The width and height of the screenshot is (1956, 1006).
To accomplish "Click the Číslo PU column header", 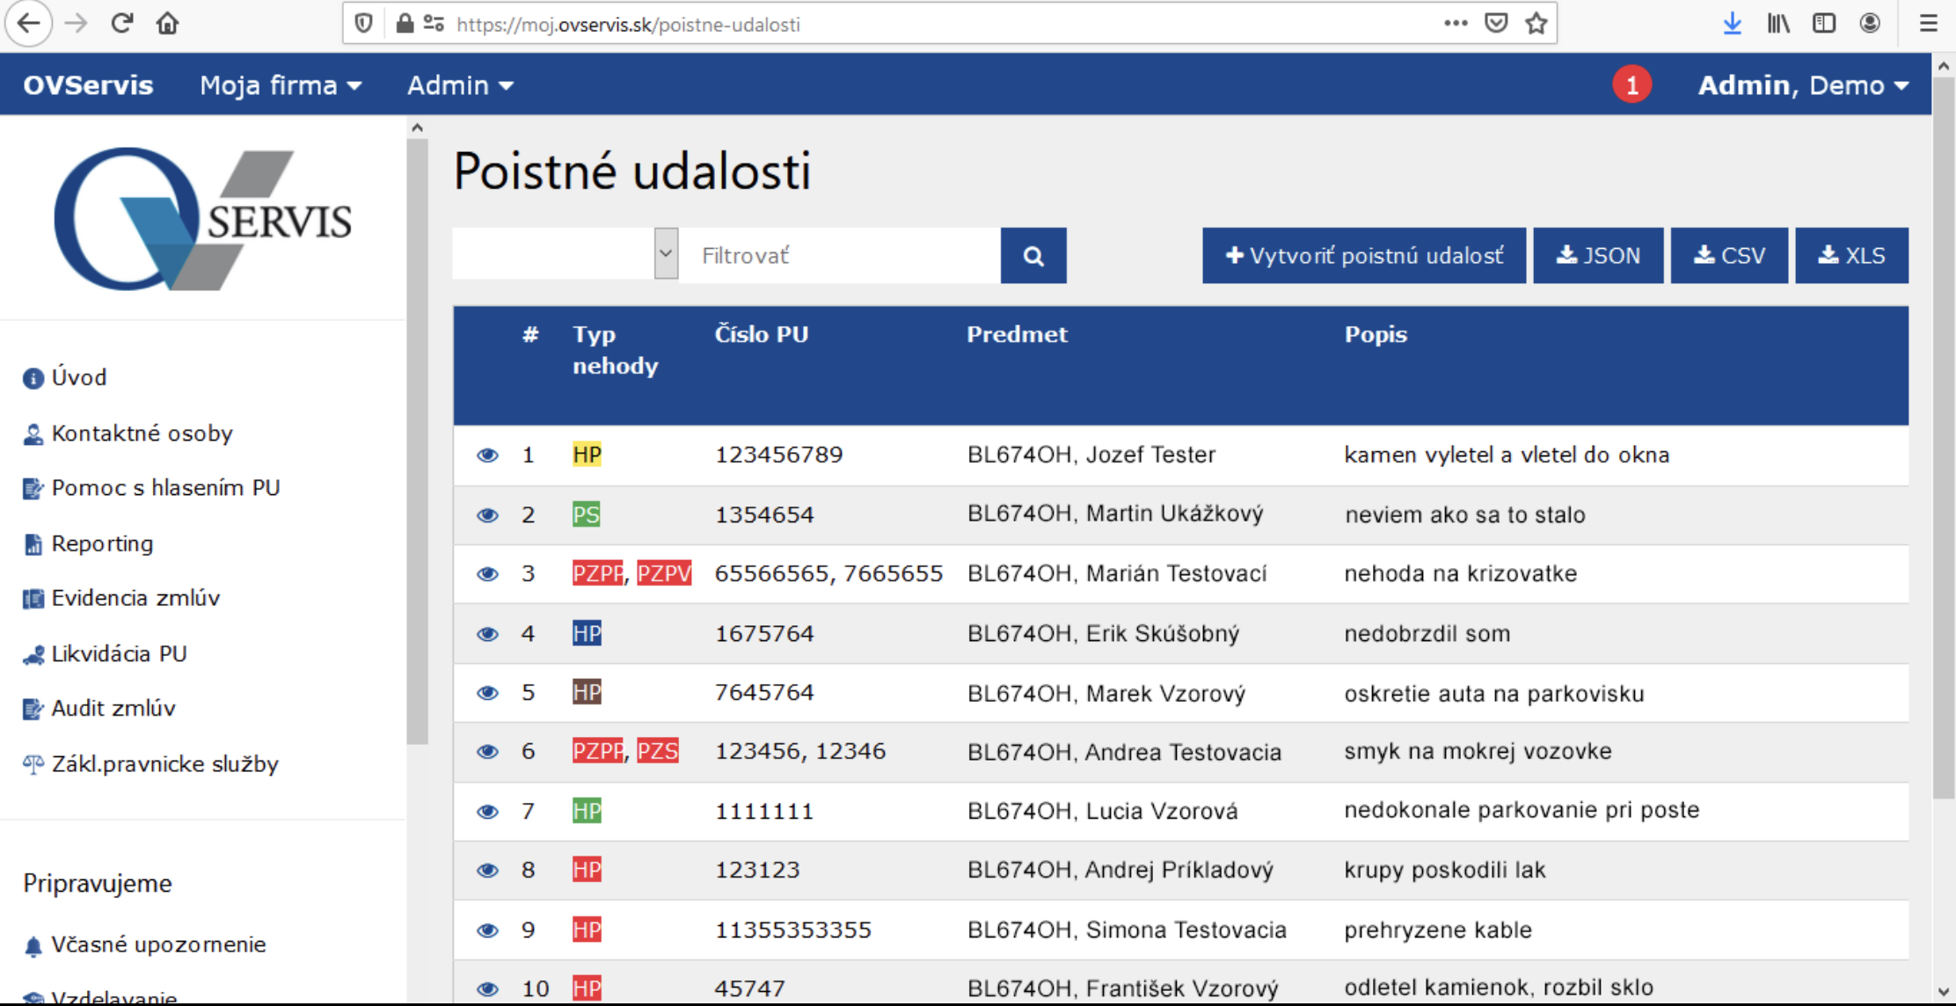I will [x=762, y=334].
